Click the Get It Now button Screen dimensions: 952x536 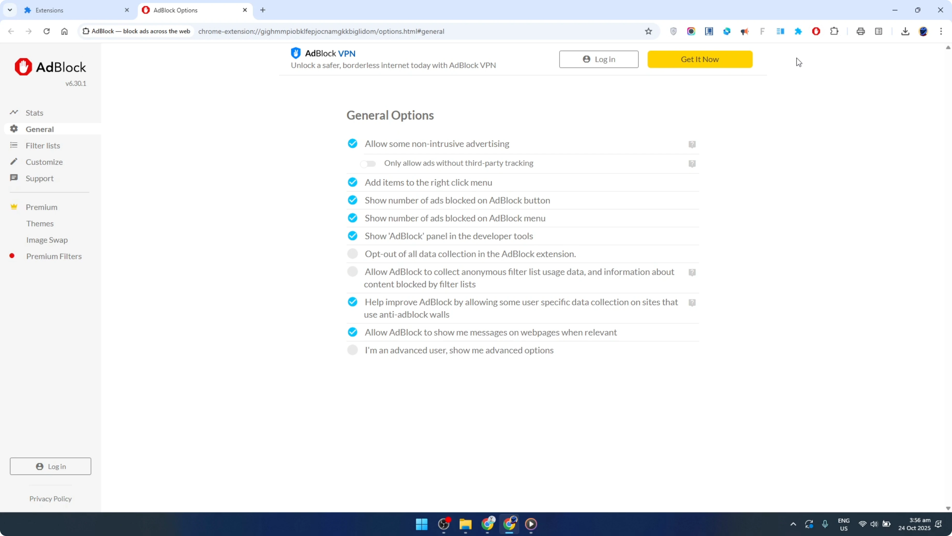[700, 59]
